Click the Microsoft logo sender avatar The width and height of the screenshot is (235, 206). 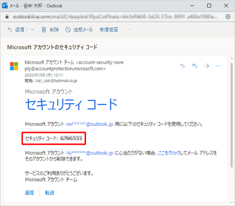click(x=14, y=66)
